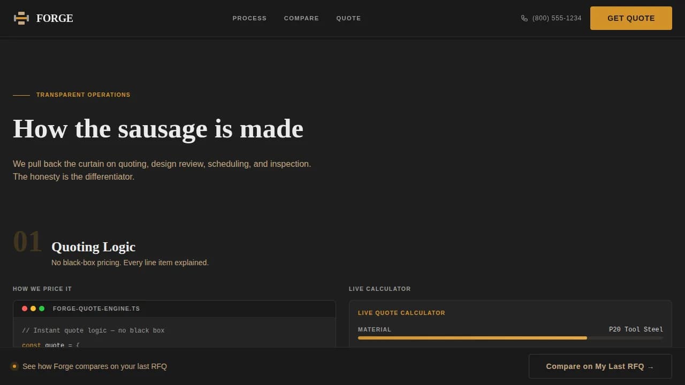Click the Forge hammer logo icon
Image resolution: width=685 pixels, height=385 pixels.
coord(21,18)
